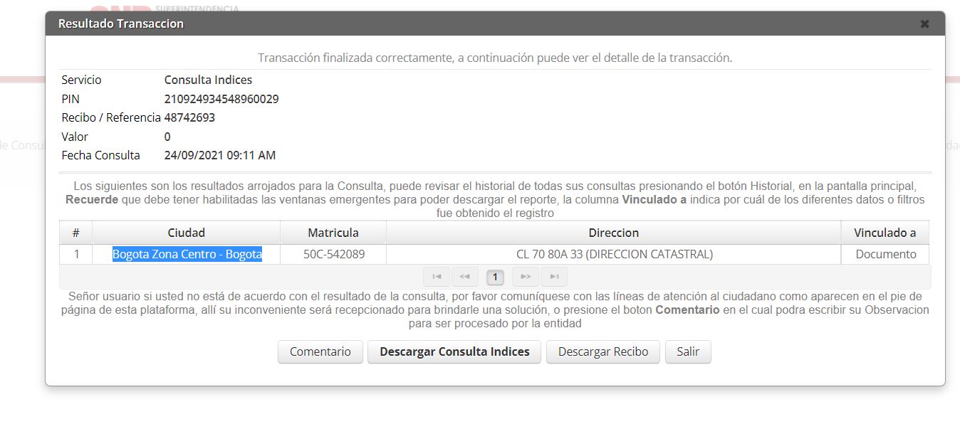Go to first page of results
Screen dimensions: 960x439
tap(437, 277)
